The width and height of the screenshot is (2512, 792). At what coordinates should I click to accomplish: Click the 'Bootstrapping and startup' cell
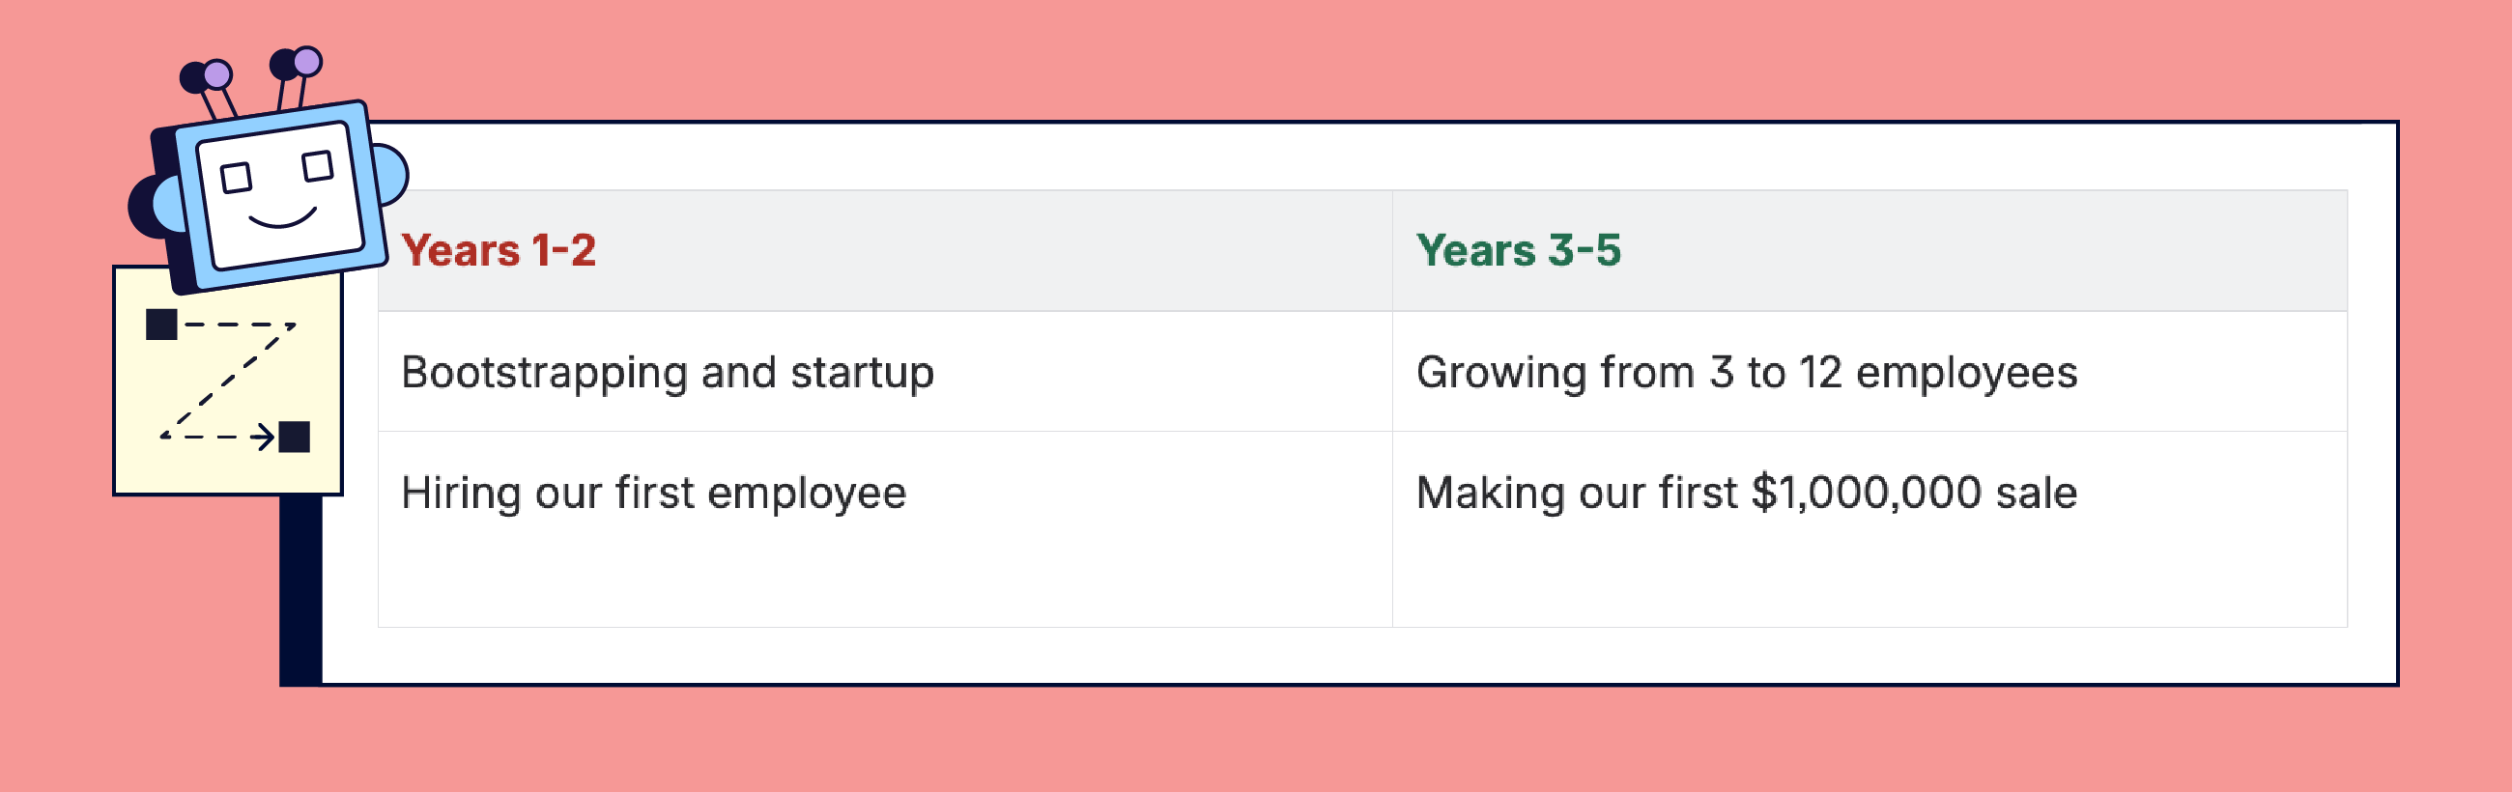(x=668, y=373)
